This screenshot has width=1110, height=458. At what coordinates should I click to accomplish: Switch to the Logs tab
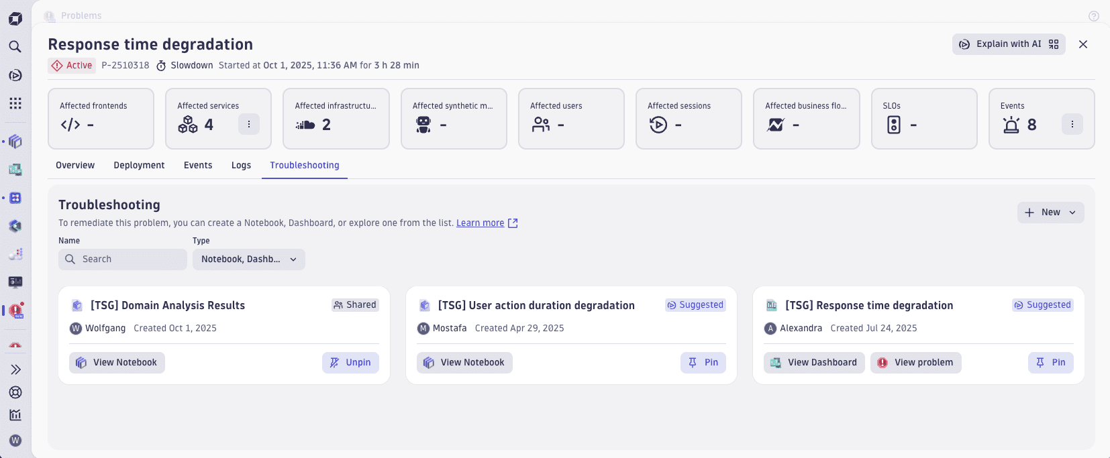tap(241, 165)
